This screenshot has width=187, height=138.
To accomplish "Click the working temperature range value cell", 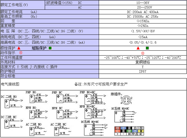I will click(143, 58).
